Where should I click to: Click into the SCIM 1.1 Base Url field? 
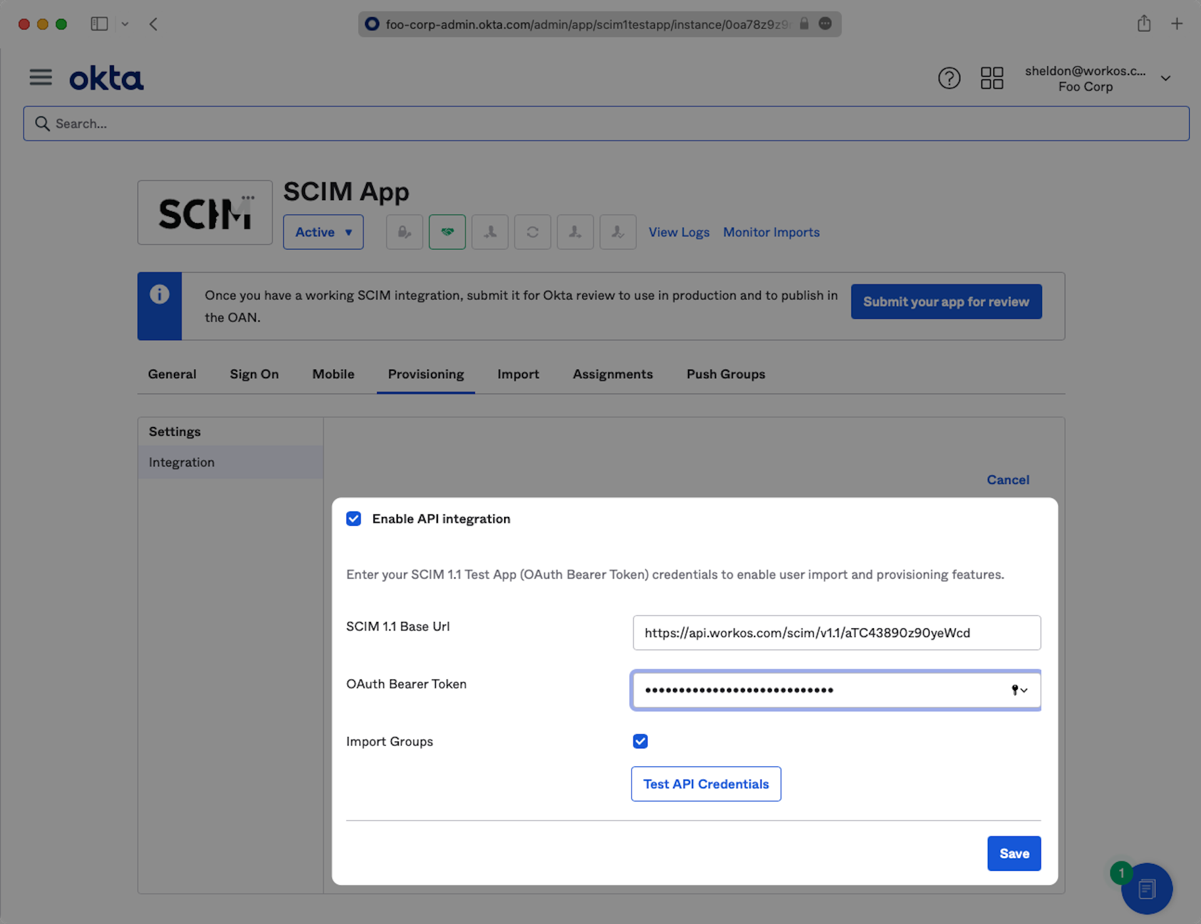pyautogui.click(x=836, y=633)
